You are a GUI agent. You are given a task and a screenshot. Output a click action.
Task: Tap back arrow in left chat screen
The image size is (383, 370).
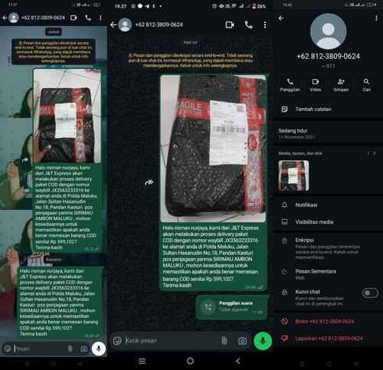pyautogui.click(x=5, y=18)
